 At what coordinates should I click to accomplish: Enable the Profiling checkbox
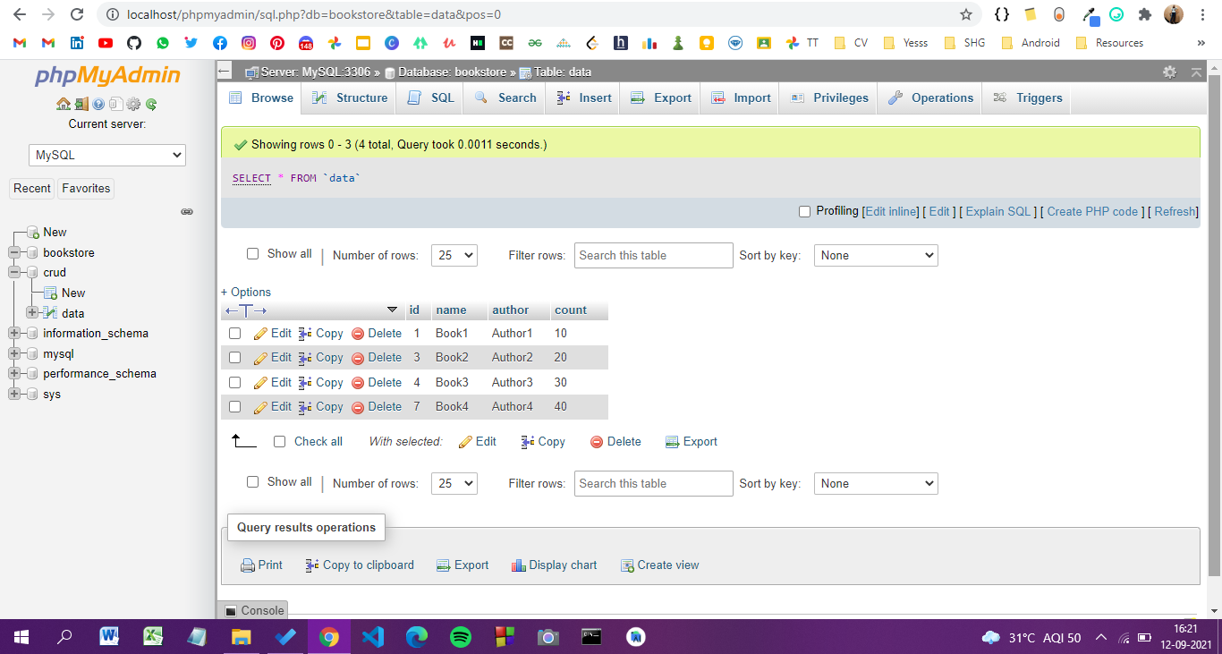click(803, 211)
